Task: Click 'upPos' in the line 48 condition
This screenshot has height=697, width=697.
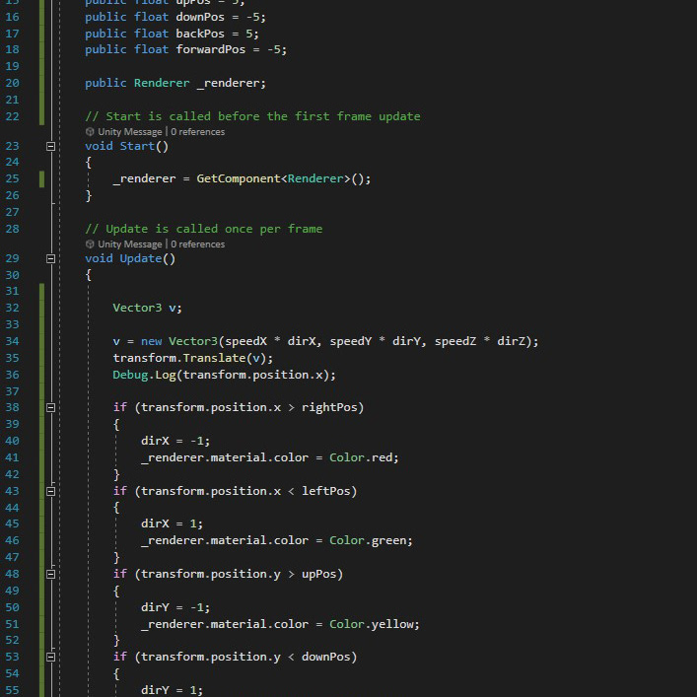Action: pyautogui.click(x=318, y=575)
